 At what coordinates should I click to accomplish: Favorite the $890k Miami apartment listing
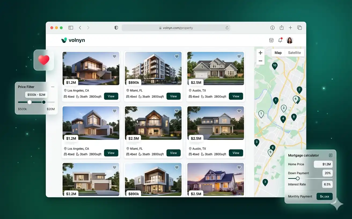point(177,56)
